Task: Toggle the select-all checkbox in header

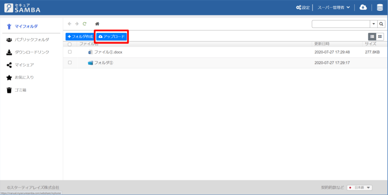Action: click(x=70, y=44)
